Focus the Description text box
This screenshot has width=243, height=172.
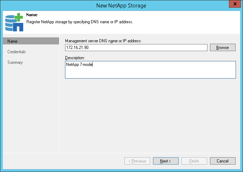pos(150,70)
